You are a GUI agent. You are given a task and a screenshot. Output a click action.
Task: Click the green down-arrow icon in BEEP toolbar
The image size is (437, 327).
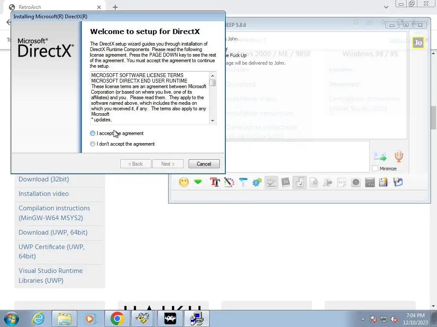coord(198,182)
